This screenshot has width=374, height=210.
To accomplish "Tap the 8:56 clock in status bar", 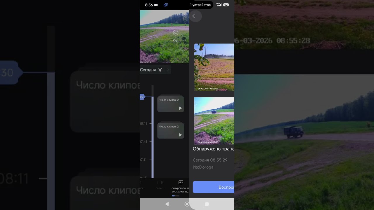I will click(x=149, y=5).
